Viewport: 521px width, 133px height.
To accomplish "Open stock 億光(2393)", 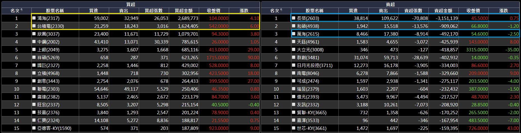I will (x=308, y=97).
